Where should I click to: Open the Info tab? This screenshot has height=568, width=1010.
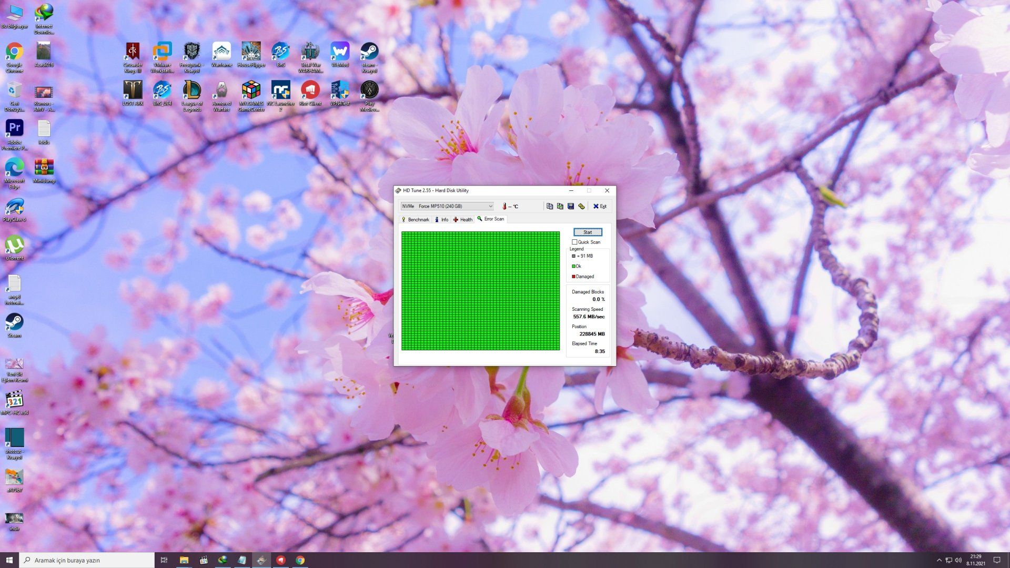pos(441,219)
